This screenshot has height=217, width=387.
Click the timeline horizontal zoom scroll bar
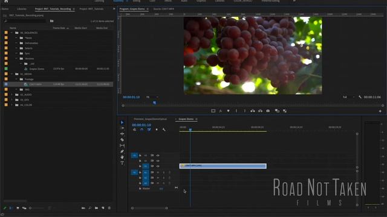click(x=149, y=208)
